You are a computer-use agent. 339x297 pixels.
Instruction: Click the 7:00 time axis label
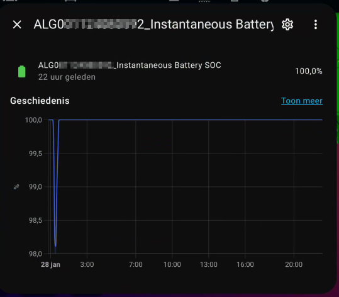[136, 264]
